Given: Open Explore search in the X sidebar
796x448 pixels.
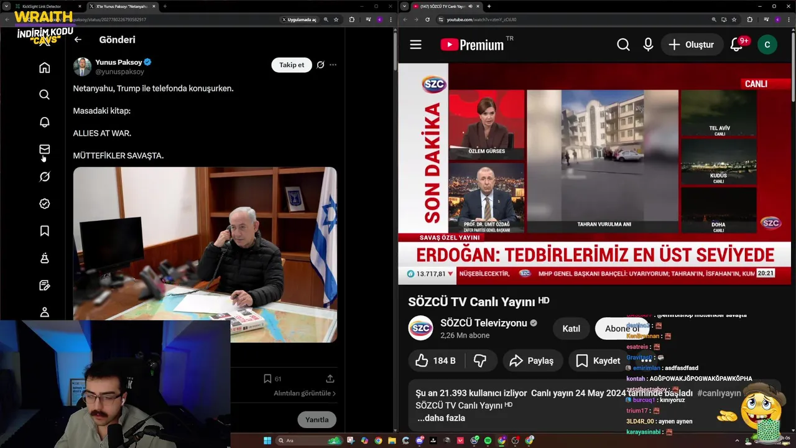Looking at the screenshot, I should (x=44, y=95).
